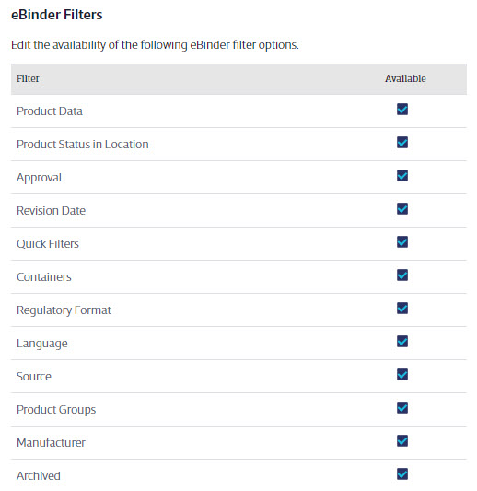Uncheck Revision Date filter availability

(x=402, y=209)
